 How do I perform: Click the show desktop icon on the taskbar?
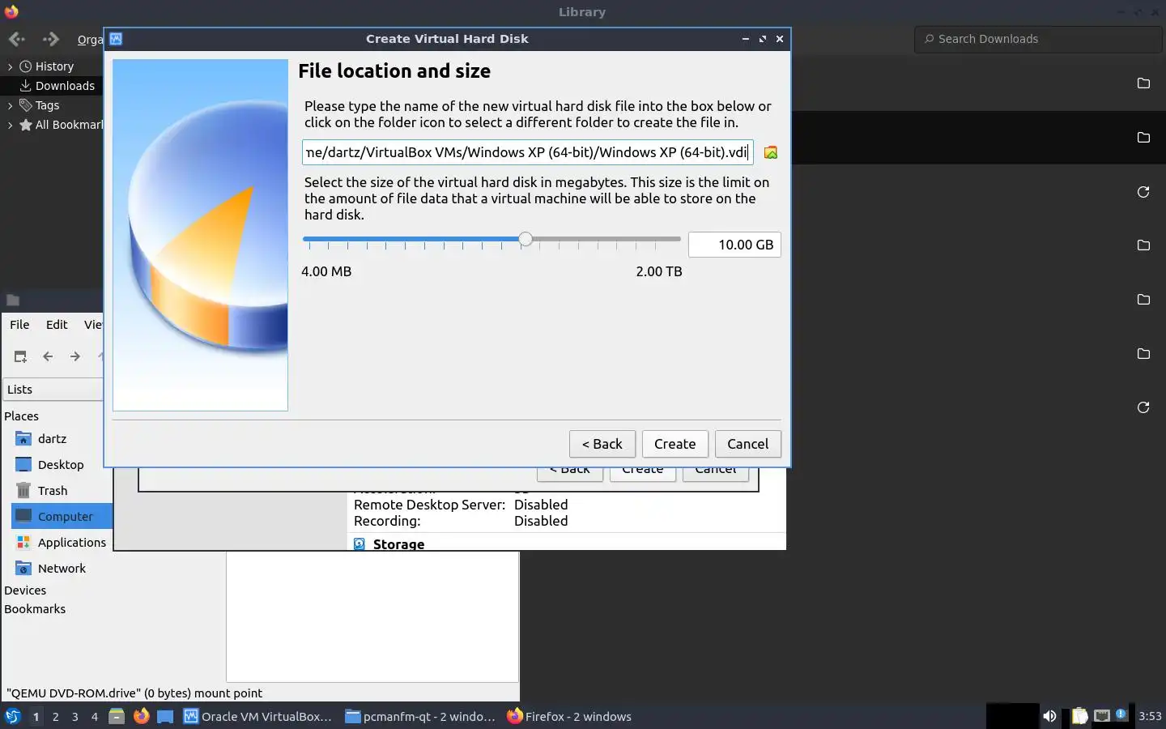pos(165,716)
